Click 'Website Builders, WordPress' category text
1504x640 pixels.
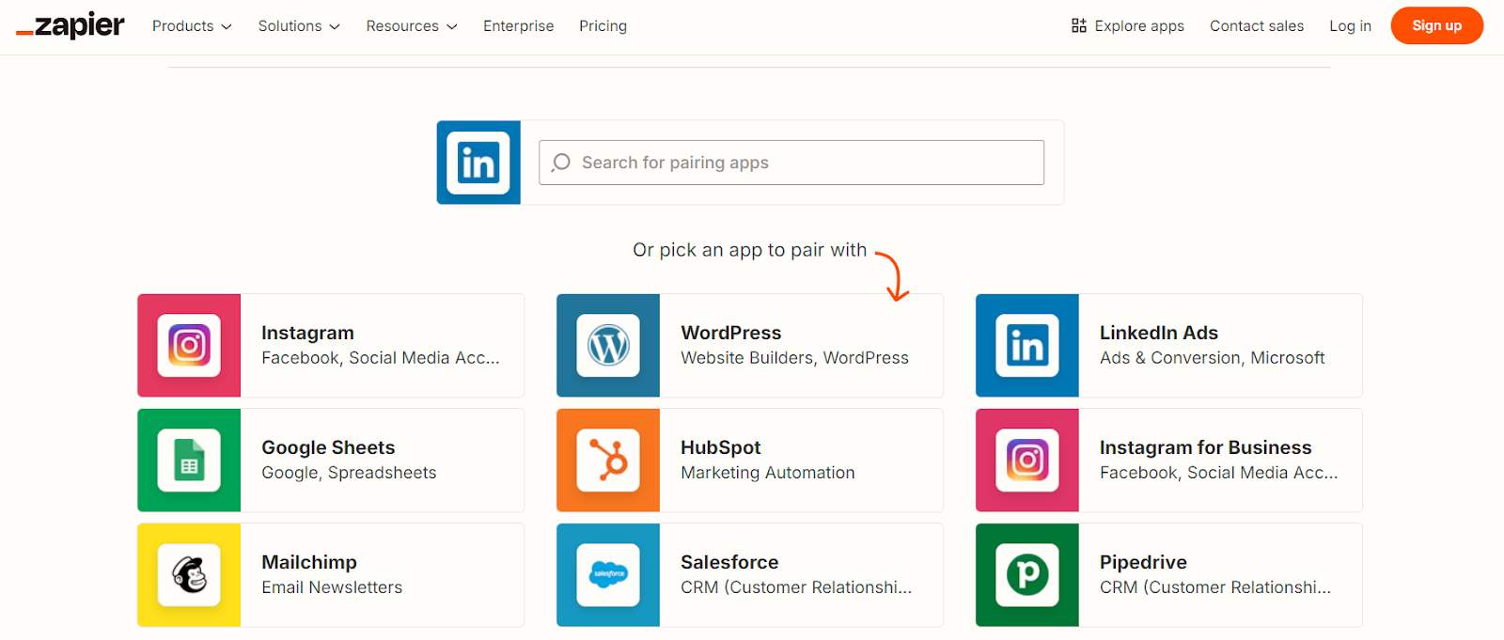pos(794,358)
